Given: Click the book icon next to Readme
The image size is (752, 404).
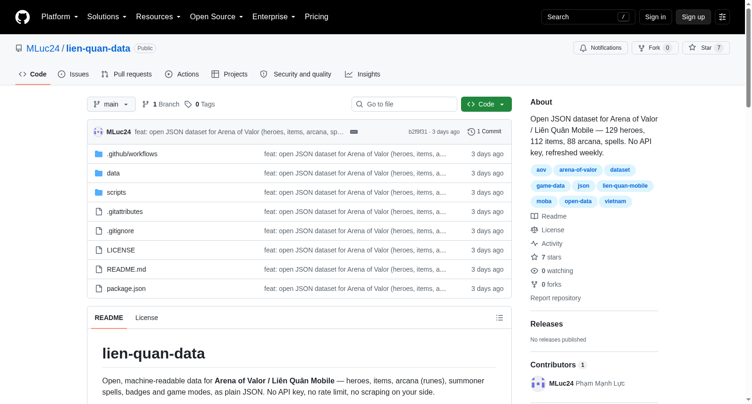Looking at the screenshot, I should click(x=534, y=216).
